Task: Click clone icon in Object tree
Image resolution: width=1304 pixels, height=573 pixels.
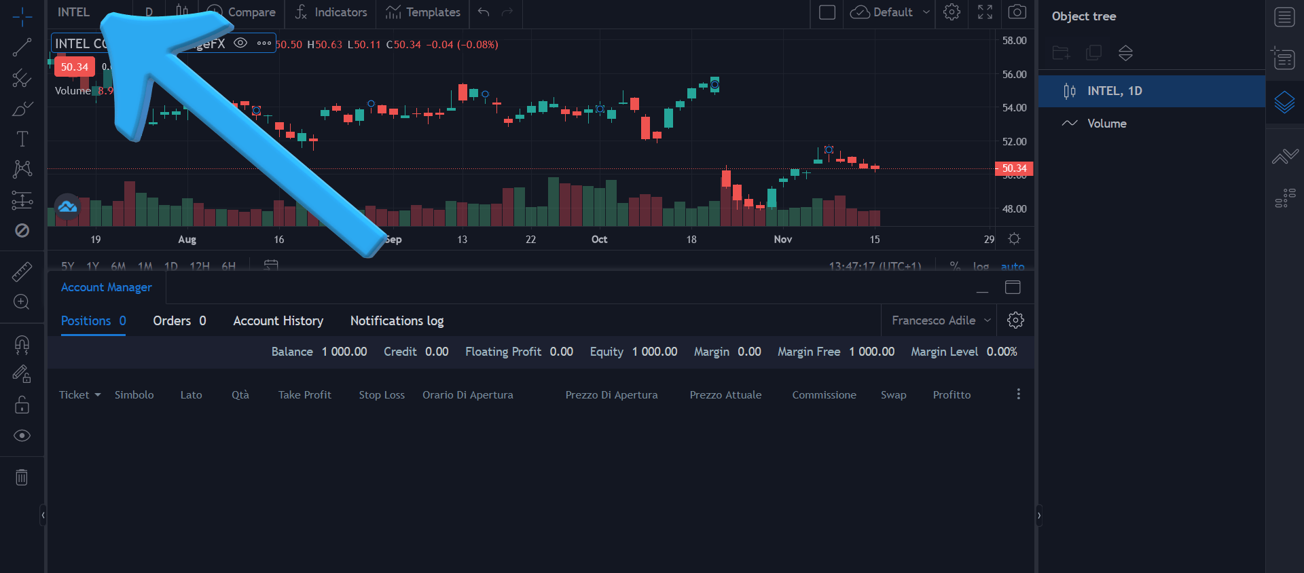Action: (1093, 53)
